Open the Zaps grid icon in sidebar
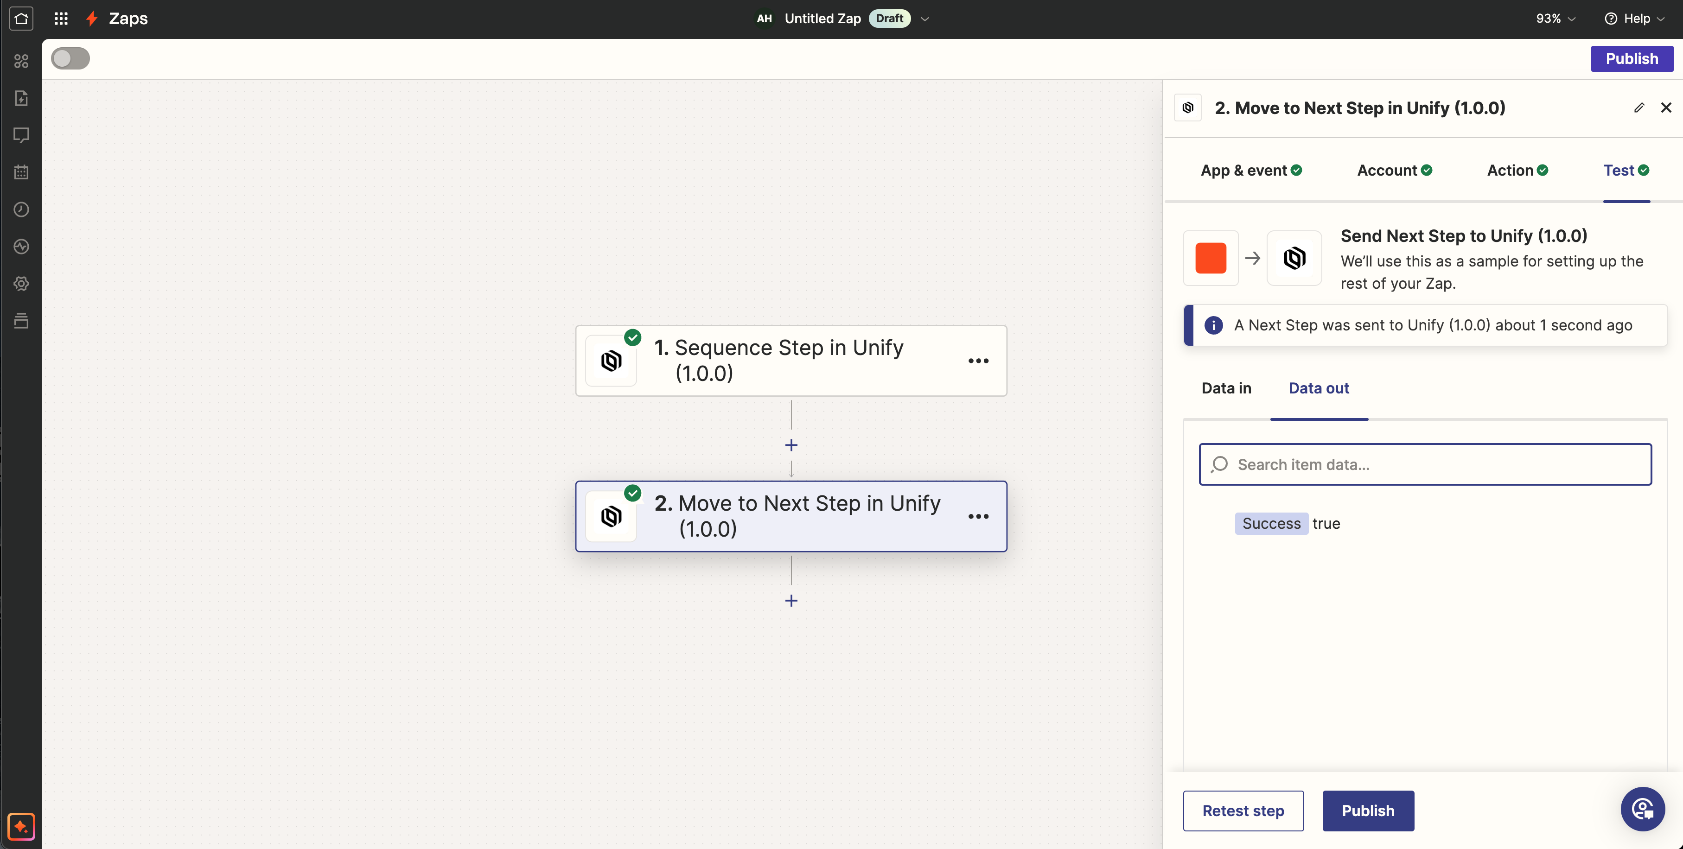 point(22,61)
